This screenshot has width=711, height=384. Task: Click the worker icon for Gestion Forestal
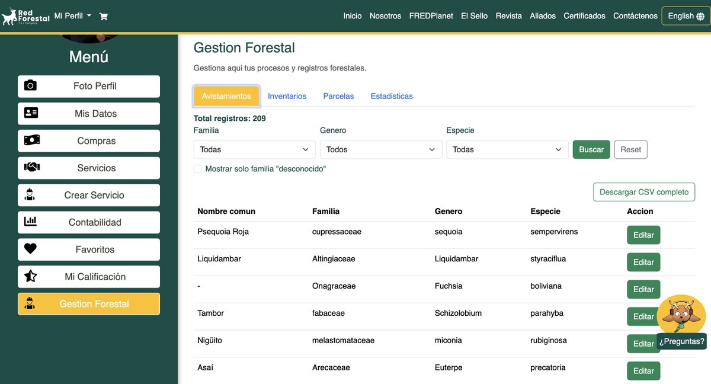(30, 303)
